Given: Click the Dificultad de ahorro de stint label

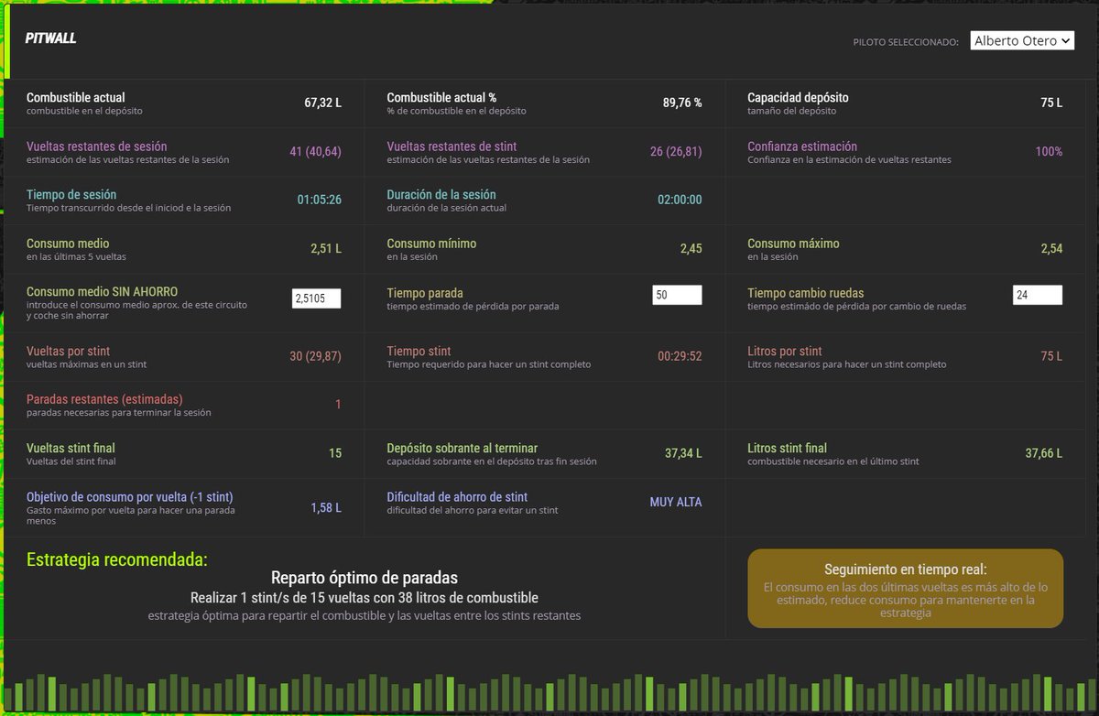Looking at the screenshot, I should [457, 496].
